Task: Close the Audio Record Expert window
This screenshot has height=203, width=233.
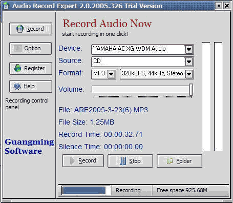Action: (x=227, y=6)
